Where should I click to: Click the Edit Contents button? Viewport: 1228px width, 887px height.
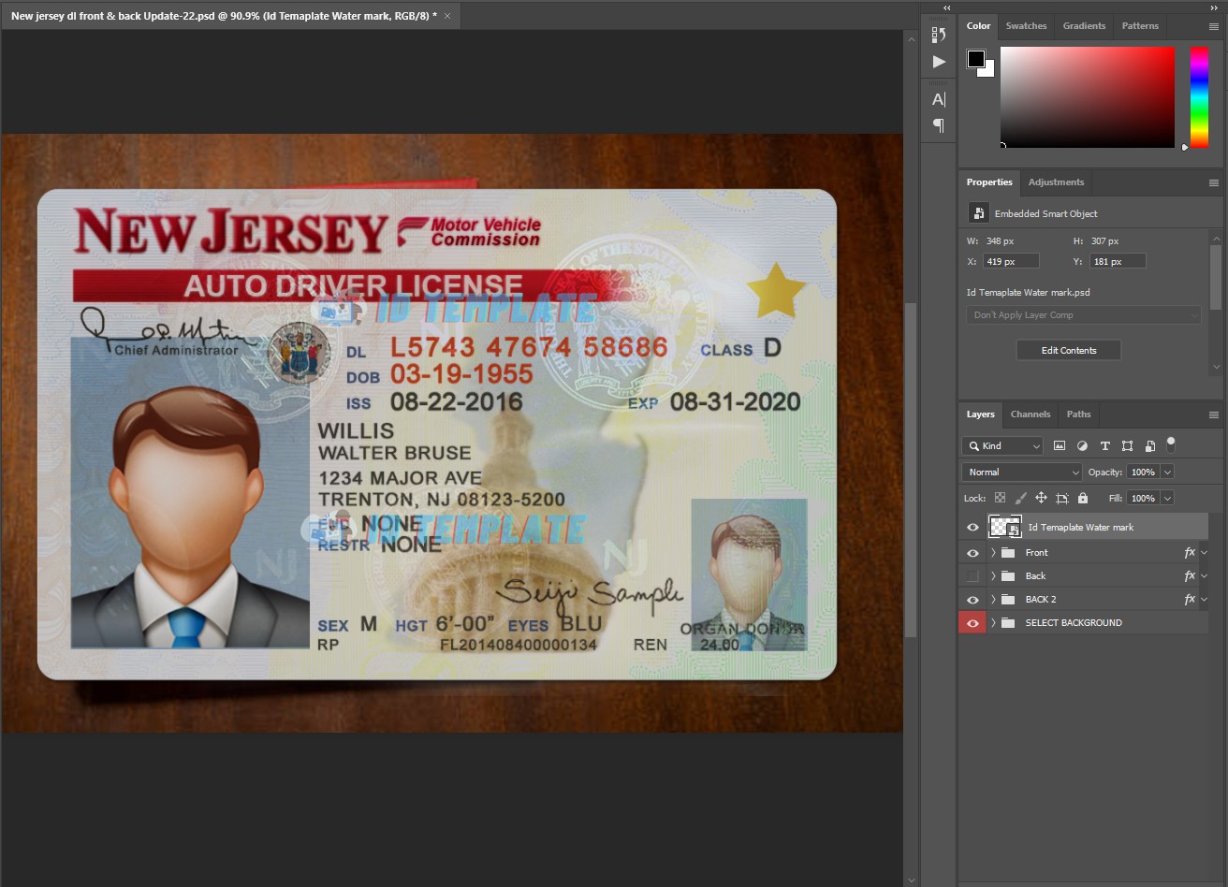point(1069,351)
